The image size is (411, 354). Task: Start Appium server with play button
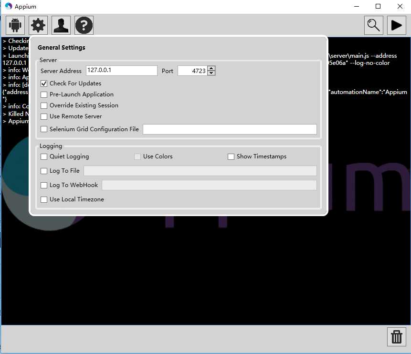point(396,25)
